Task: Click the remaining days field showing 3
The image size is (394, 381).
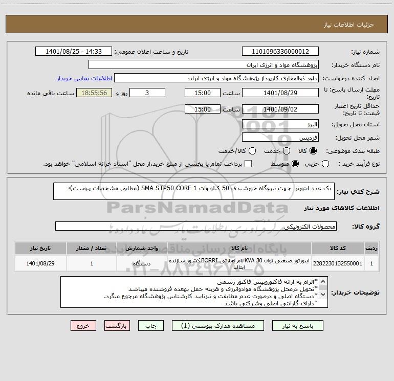Action: (x=147, y=93)
